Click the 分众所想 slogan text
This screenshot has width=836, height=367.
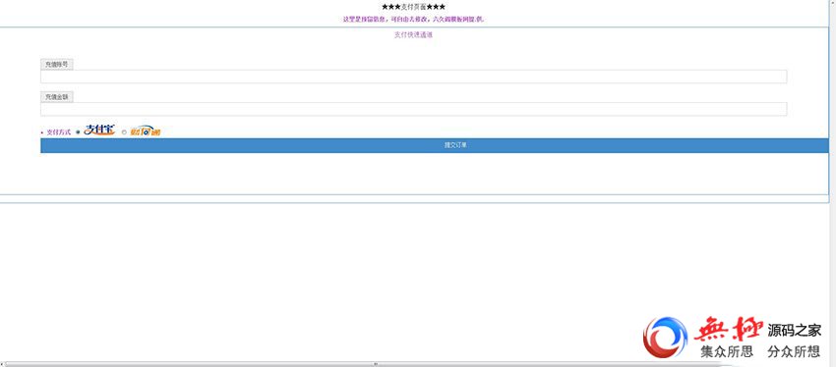coord(794,351)
